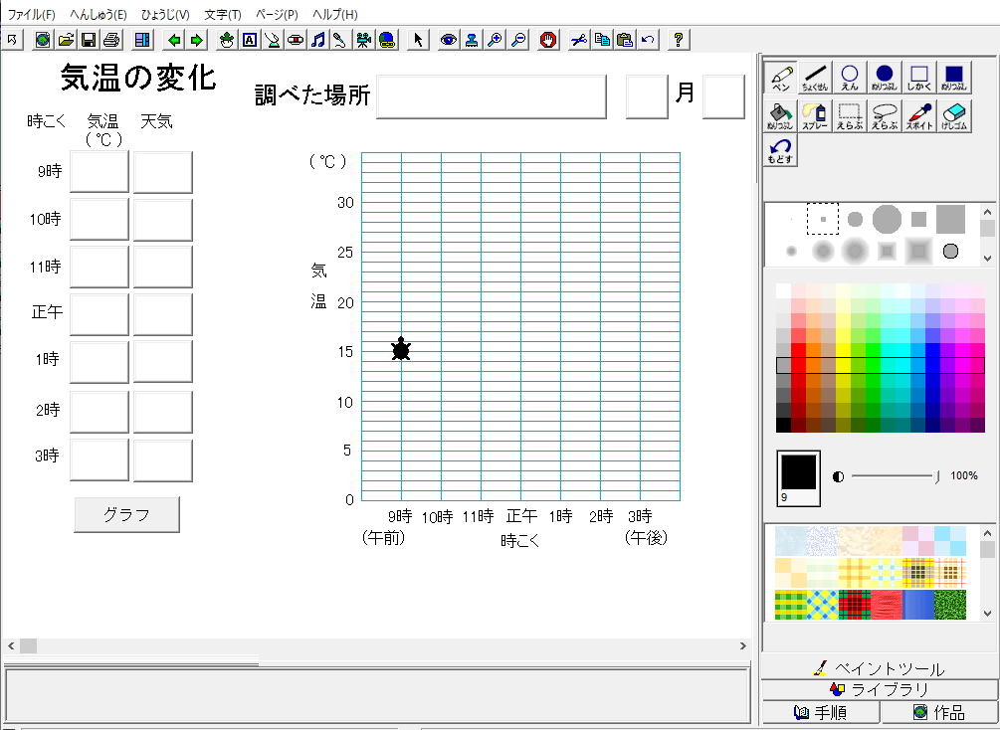Select the スポイト eyedropper tool

[918, 116]
